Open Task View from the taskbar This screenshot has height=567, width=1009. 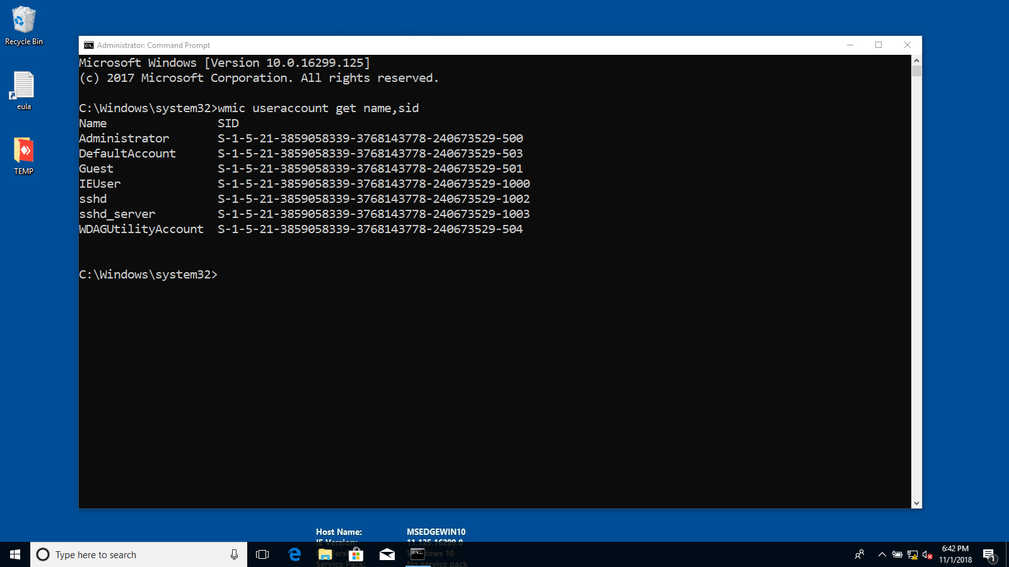coord(262,554)
